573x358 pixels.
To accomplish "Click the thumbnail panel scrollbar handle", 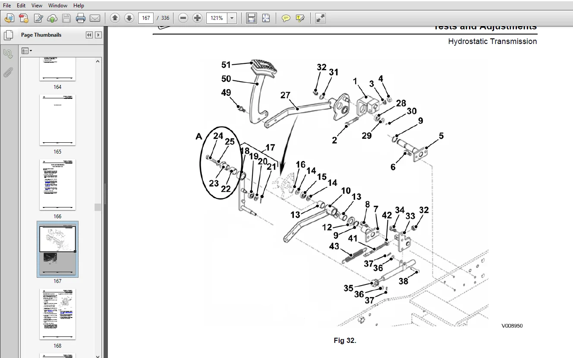I will [98, 207].
